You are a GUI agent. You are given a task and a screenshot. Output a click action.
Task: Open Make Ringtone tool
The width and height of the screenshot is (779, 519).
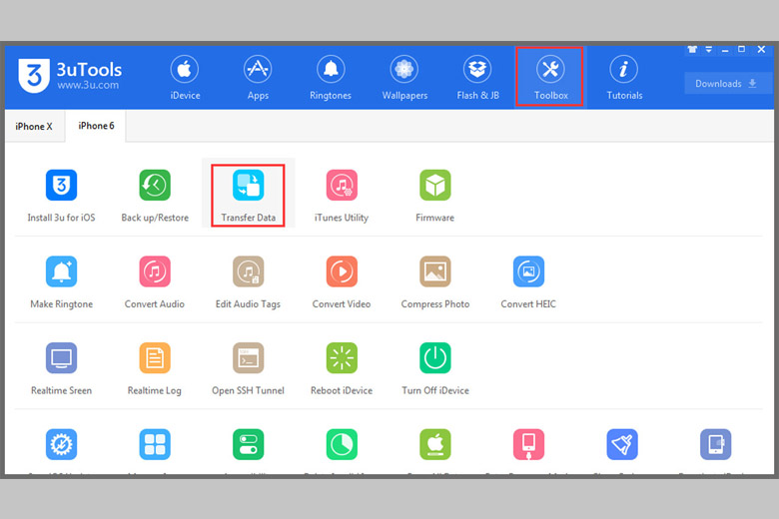pos(61,282)
